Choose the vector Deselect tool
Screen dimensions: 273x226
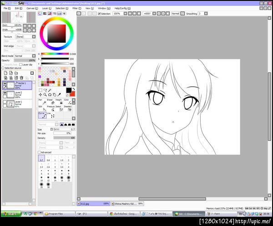point(68,108)
